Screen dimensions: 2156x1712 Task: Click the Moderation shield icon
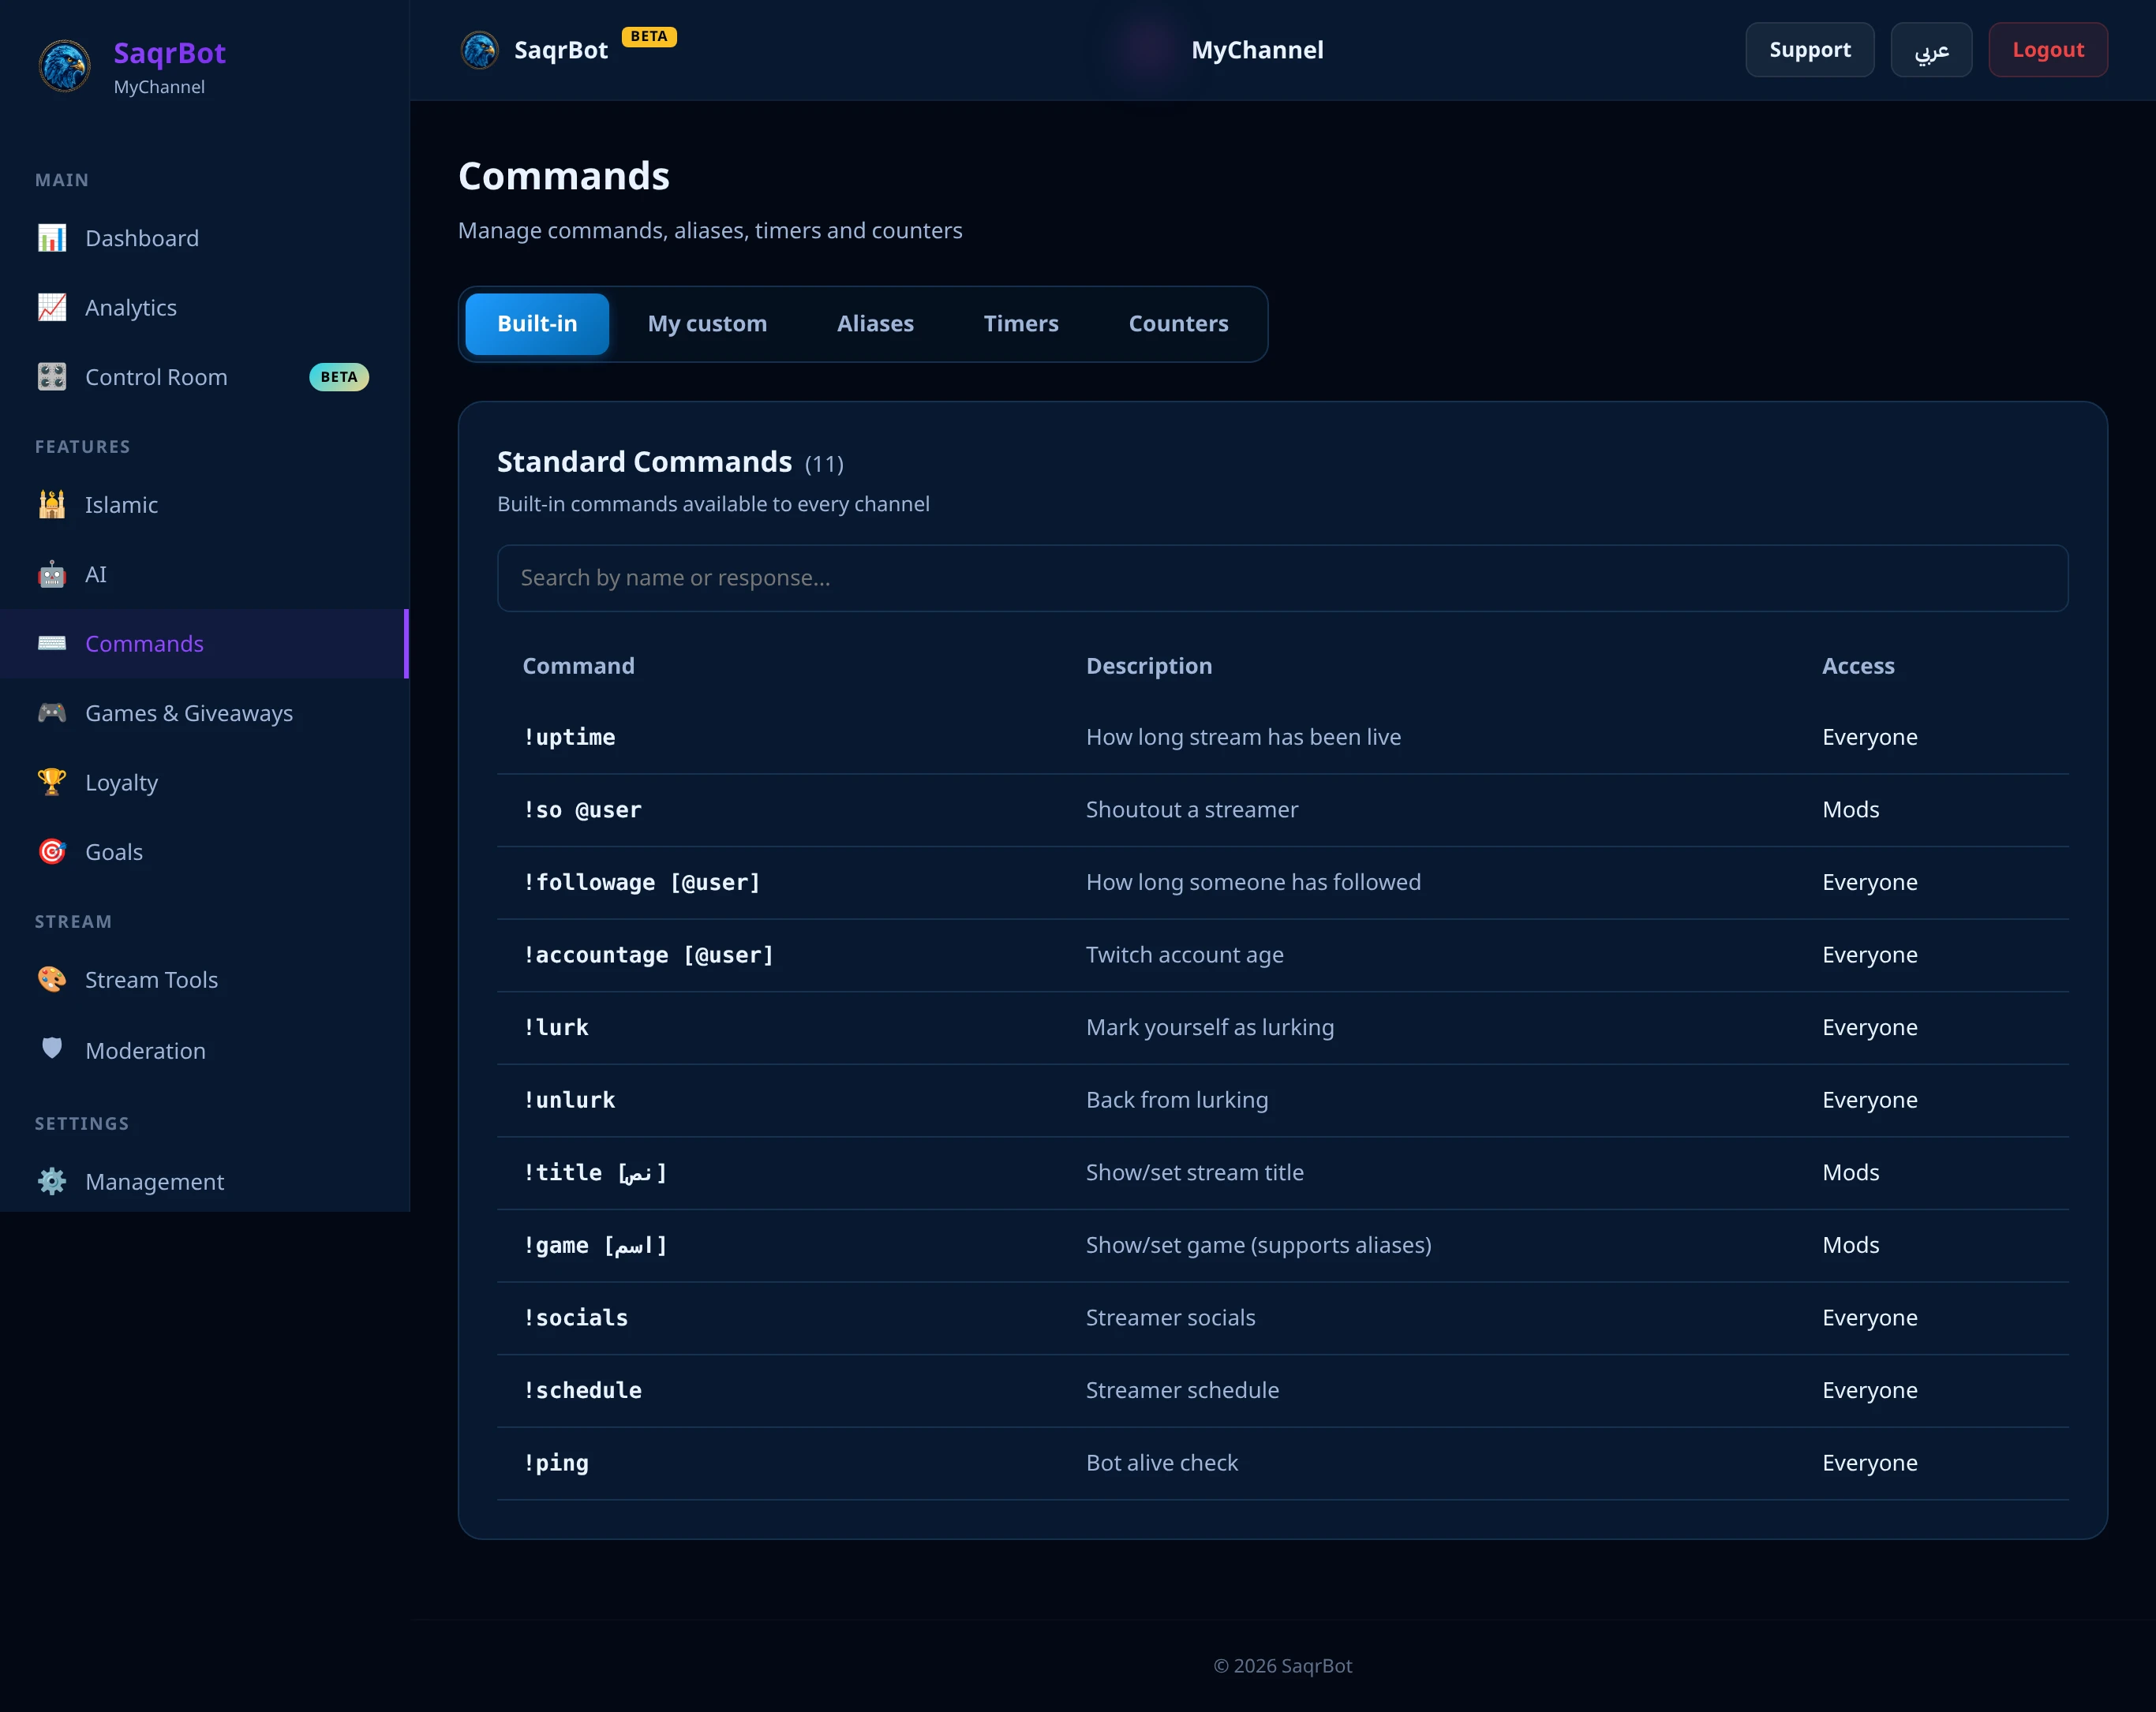(x=52, y=1049)
